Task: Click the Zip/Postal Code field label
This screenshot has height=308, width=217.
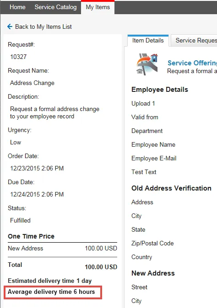Action: [152, 244]
